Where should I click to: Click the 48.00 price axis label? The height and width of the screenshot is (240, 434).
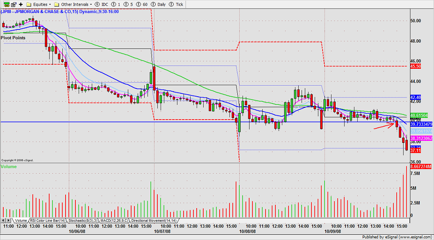point(416,41)
